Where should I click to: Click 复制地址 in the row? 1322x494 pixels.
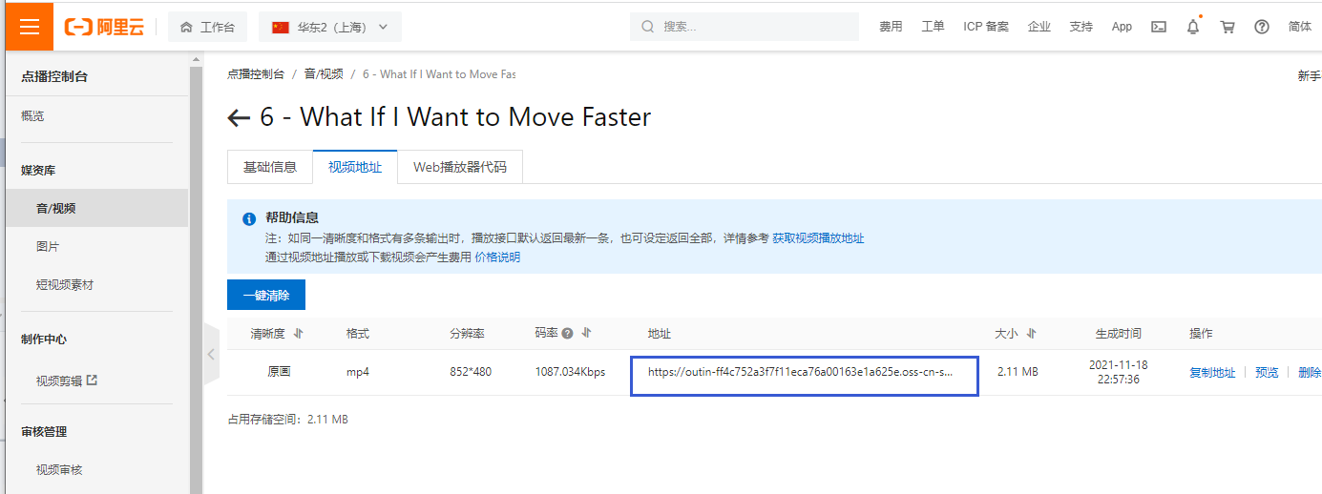1212,373
